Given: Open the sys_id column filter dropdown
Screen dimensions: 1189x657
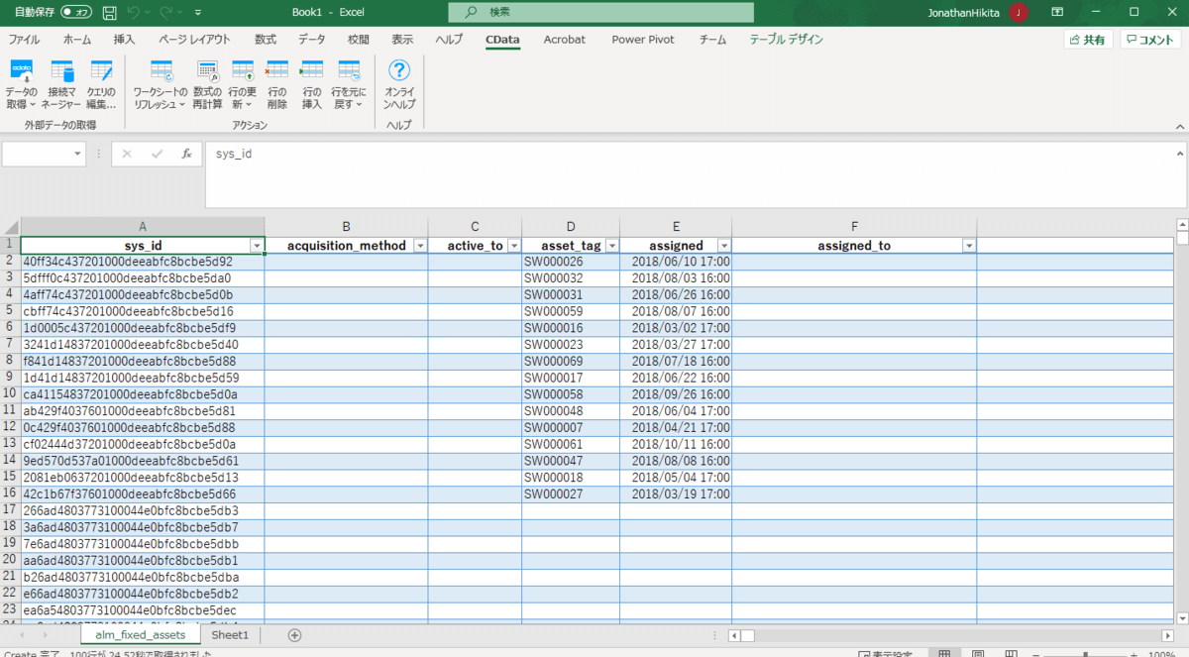Looking at the screenshot, I should click(x=257, y=246).
